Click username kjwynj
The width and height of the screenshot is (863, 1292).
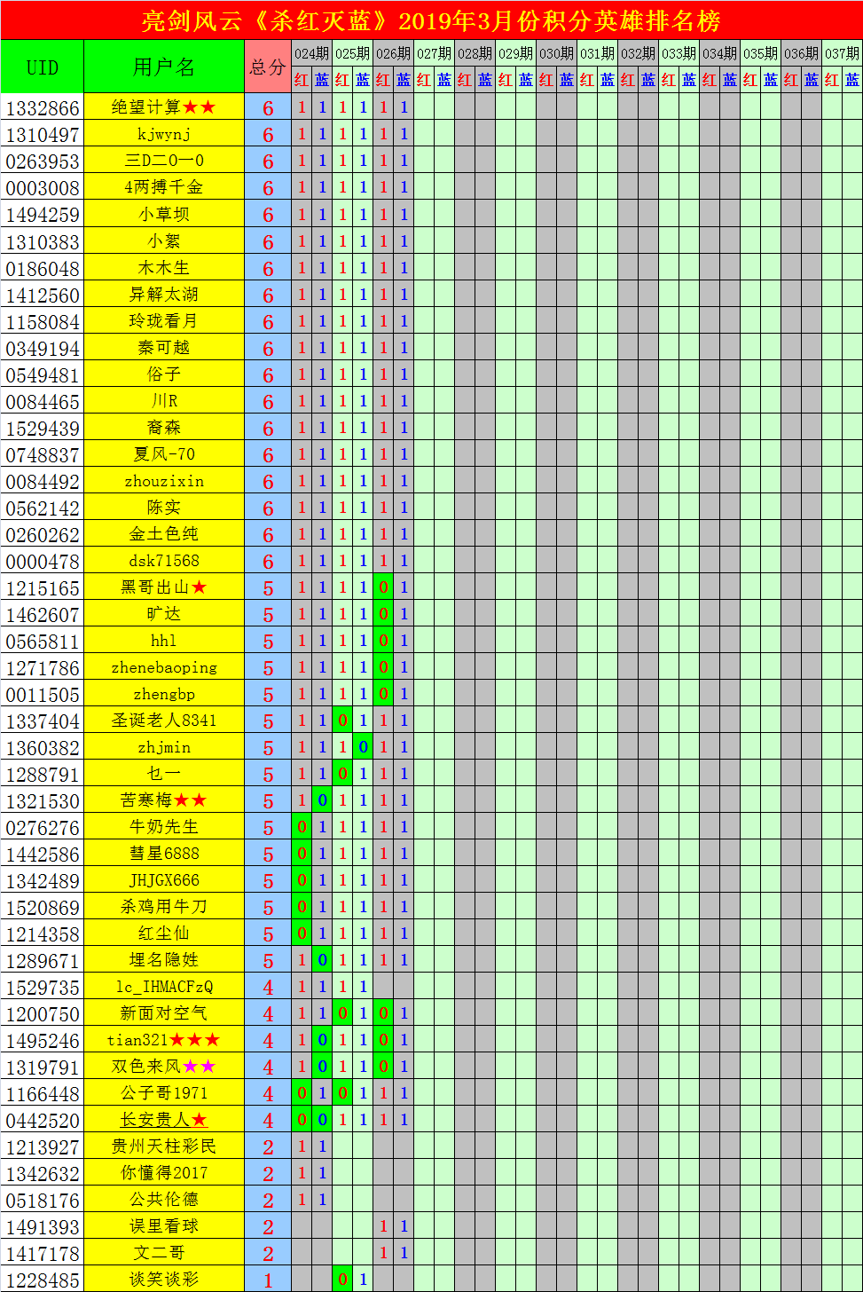[x=164, y=134]
